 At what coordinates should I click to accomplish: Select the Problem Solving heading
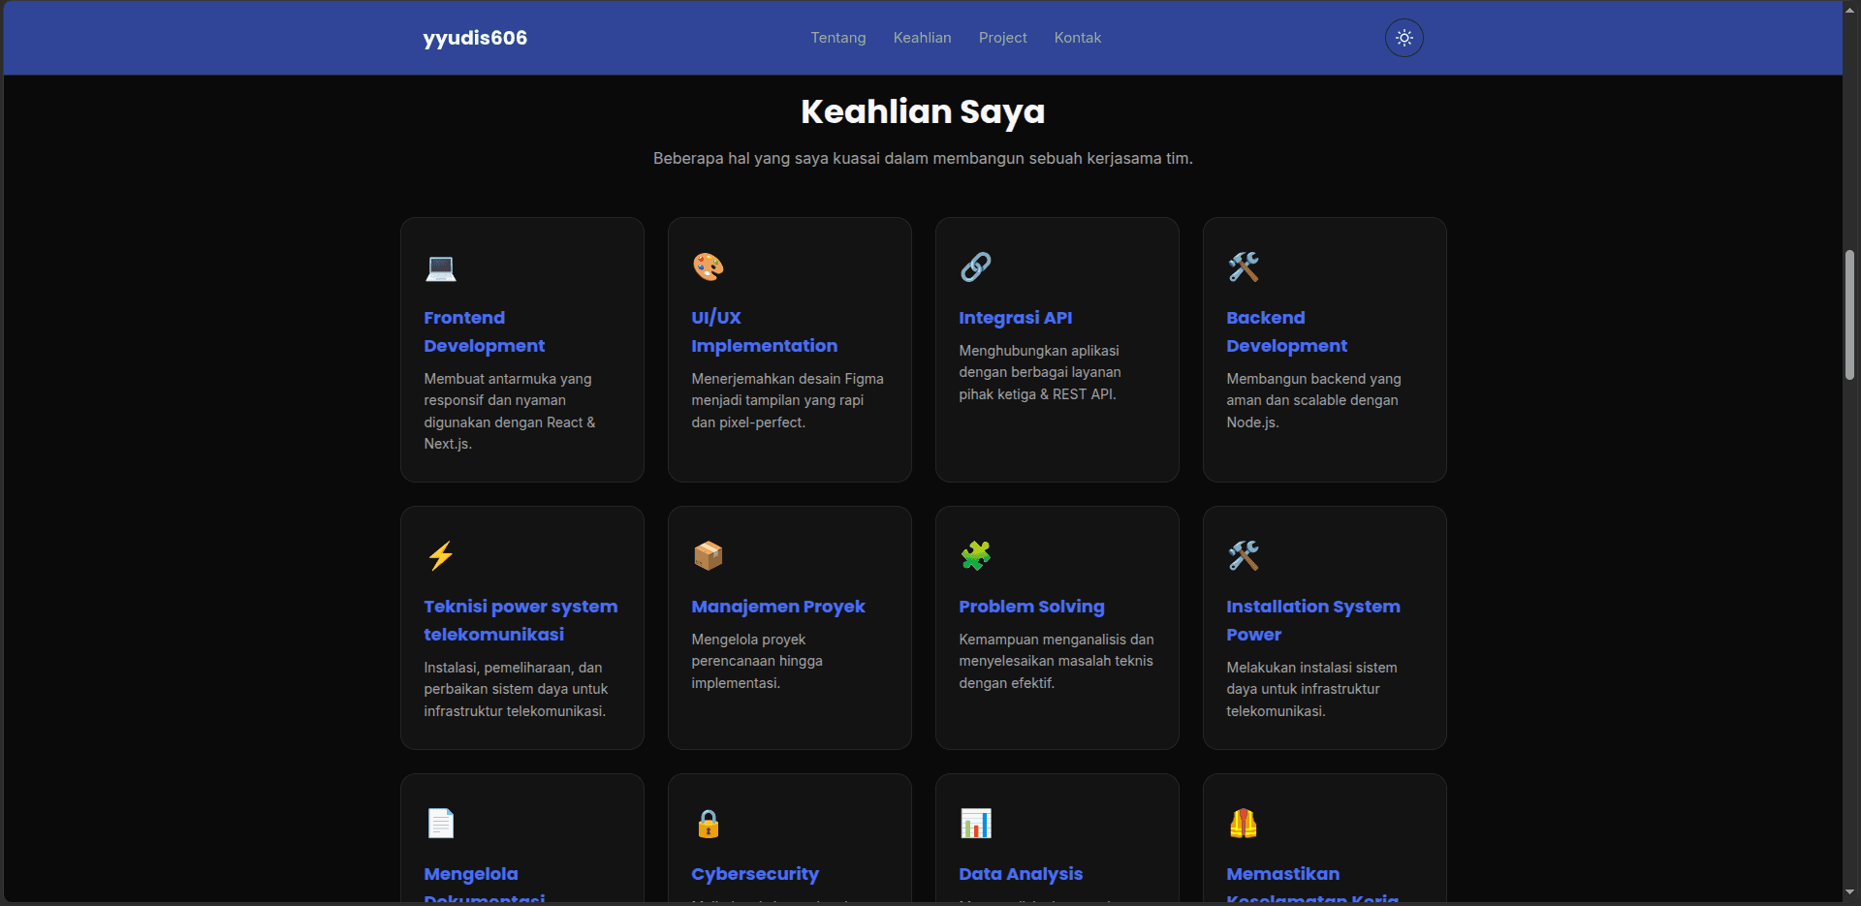(x=1031, y=607)
